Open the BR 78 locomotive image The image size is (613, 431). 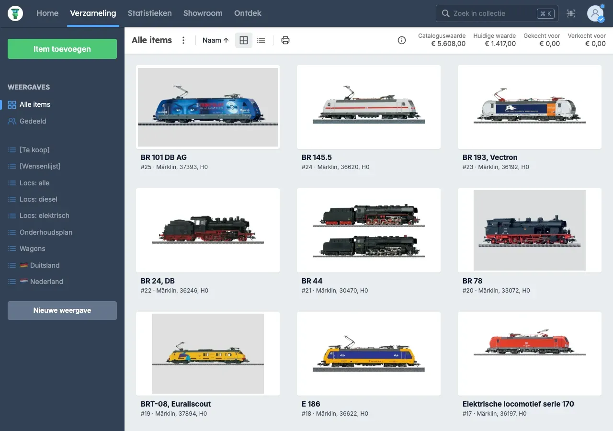(x=530, y=230)
